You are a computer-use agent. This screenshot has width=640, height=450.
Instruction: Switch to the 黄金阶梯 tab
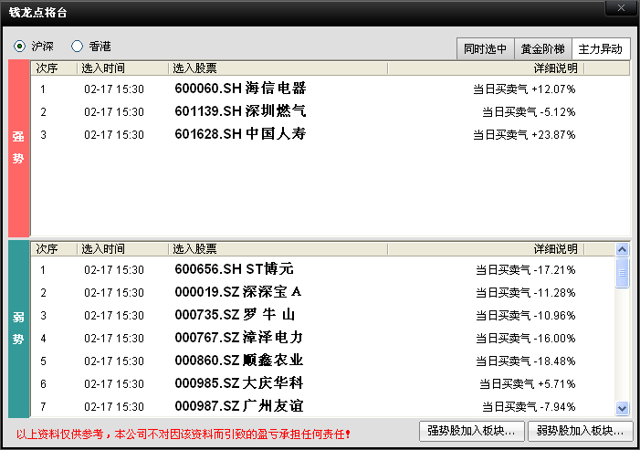click(x=543, y=49)
